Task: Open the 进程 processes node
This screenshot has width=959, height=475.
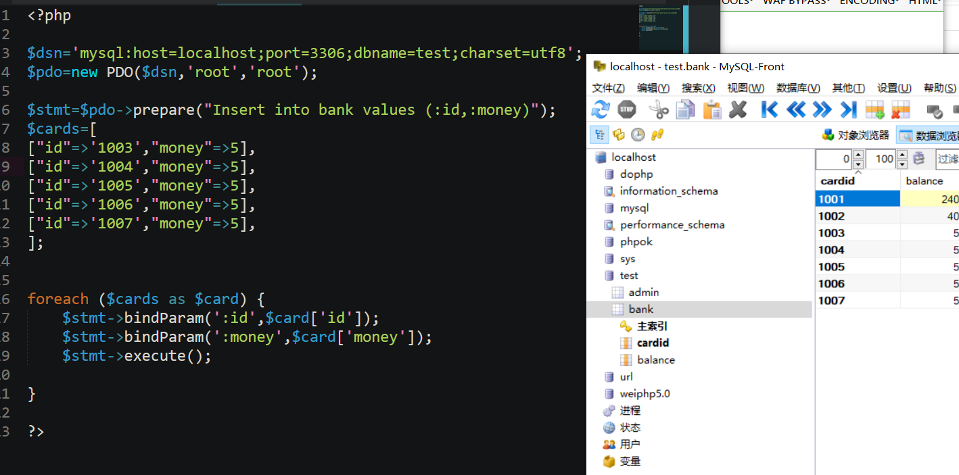Action: (630, 410)
